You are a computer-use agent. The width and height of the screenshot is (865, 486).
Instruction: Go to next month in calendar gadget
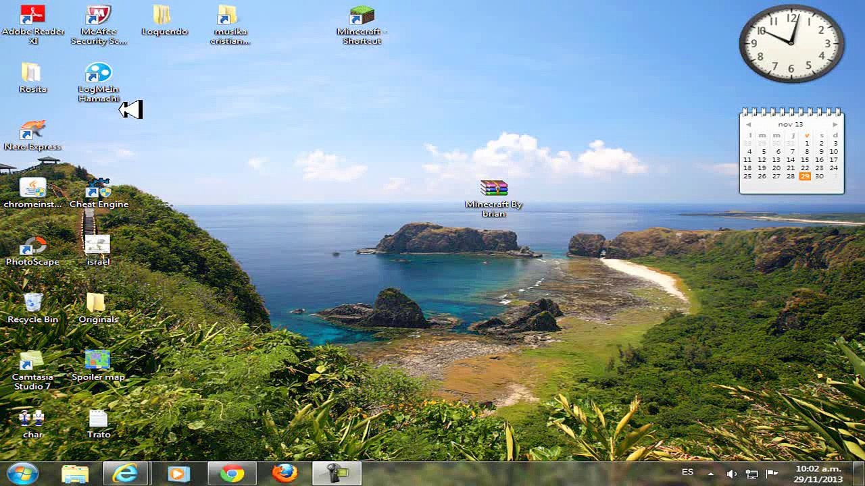(x=835, y=125)
